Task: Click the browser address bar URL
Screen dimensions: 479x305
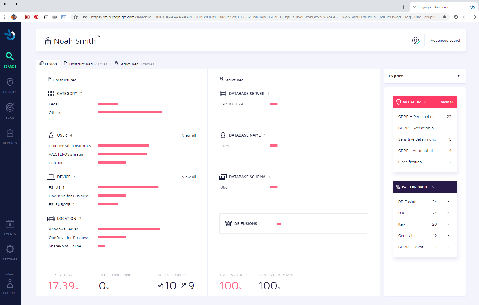Action: [x=265, y=17]
